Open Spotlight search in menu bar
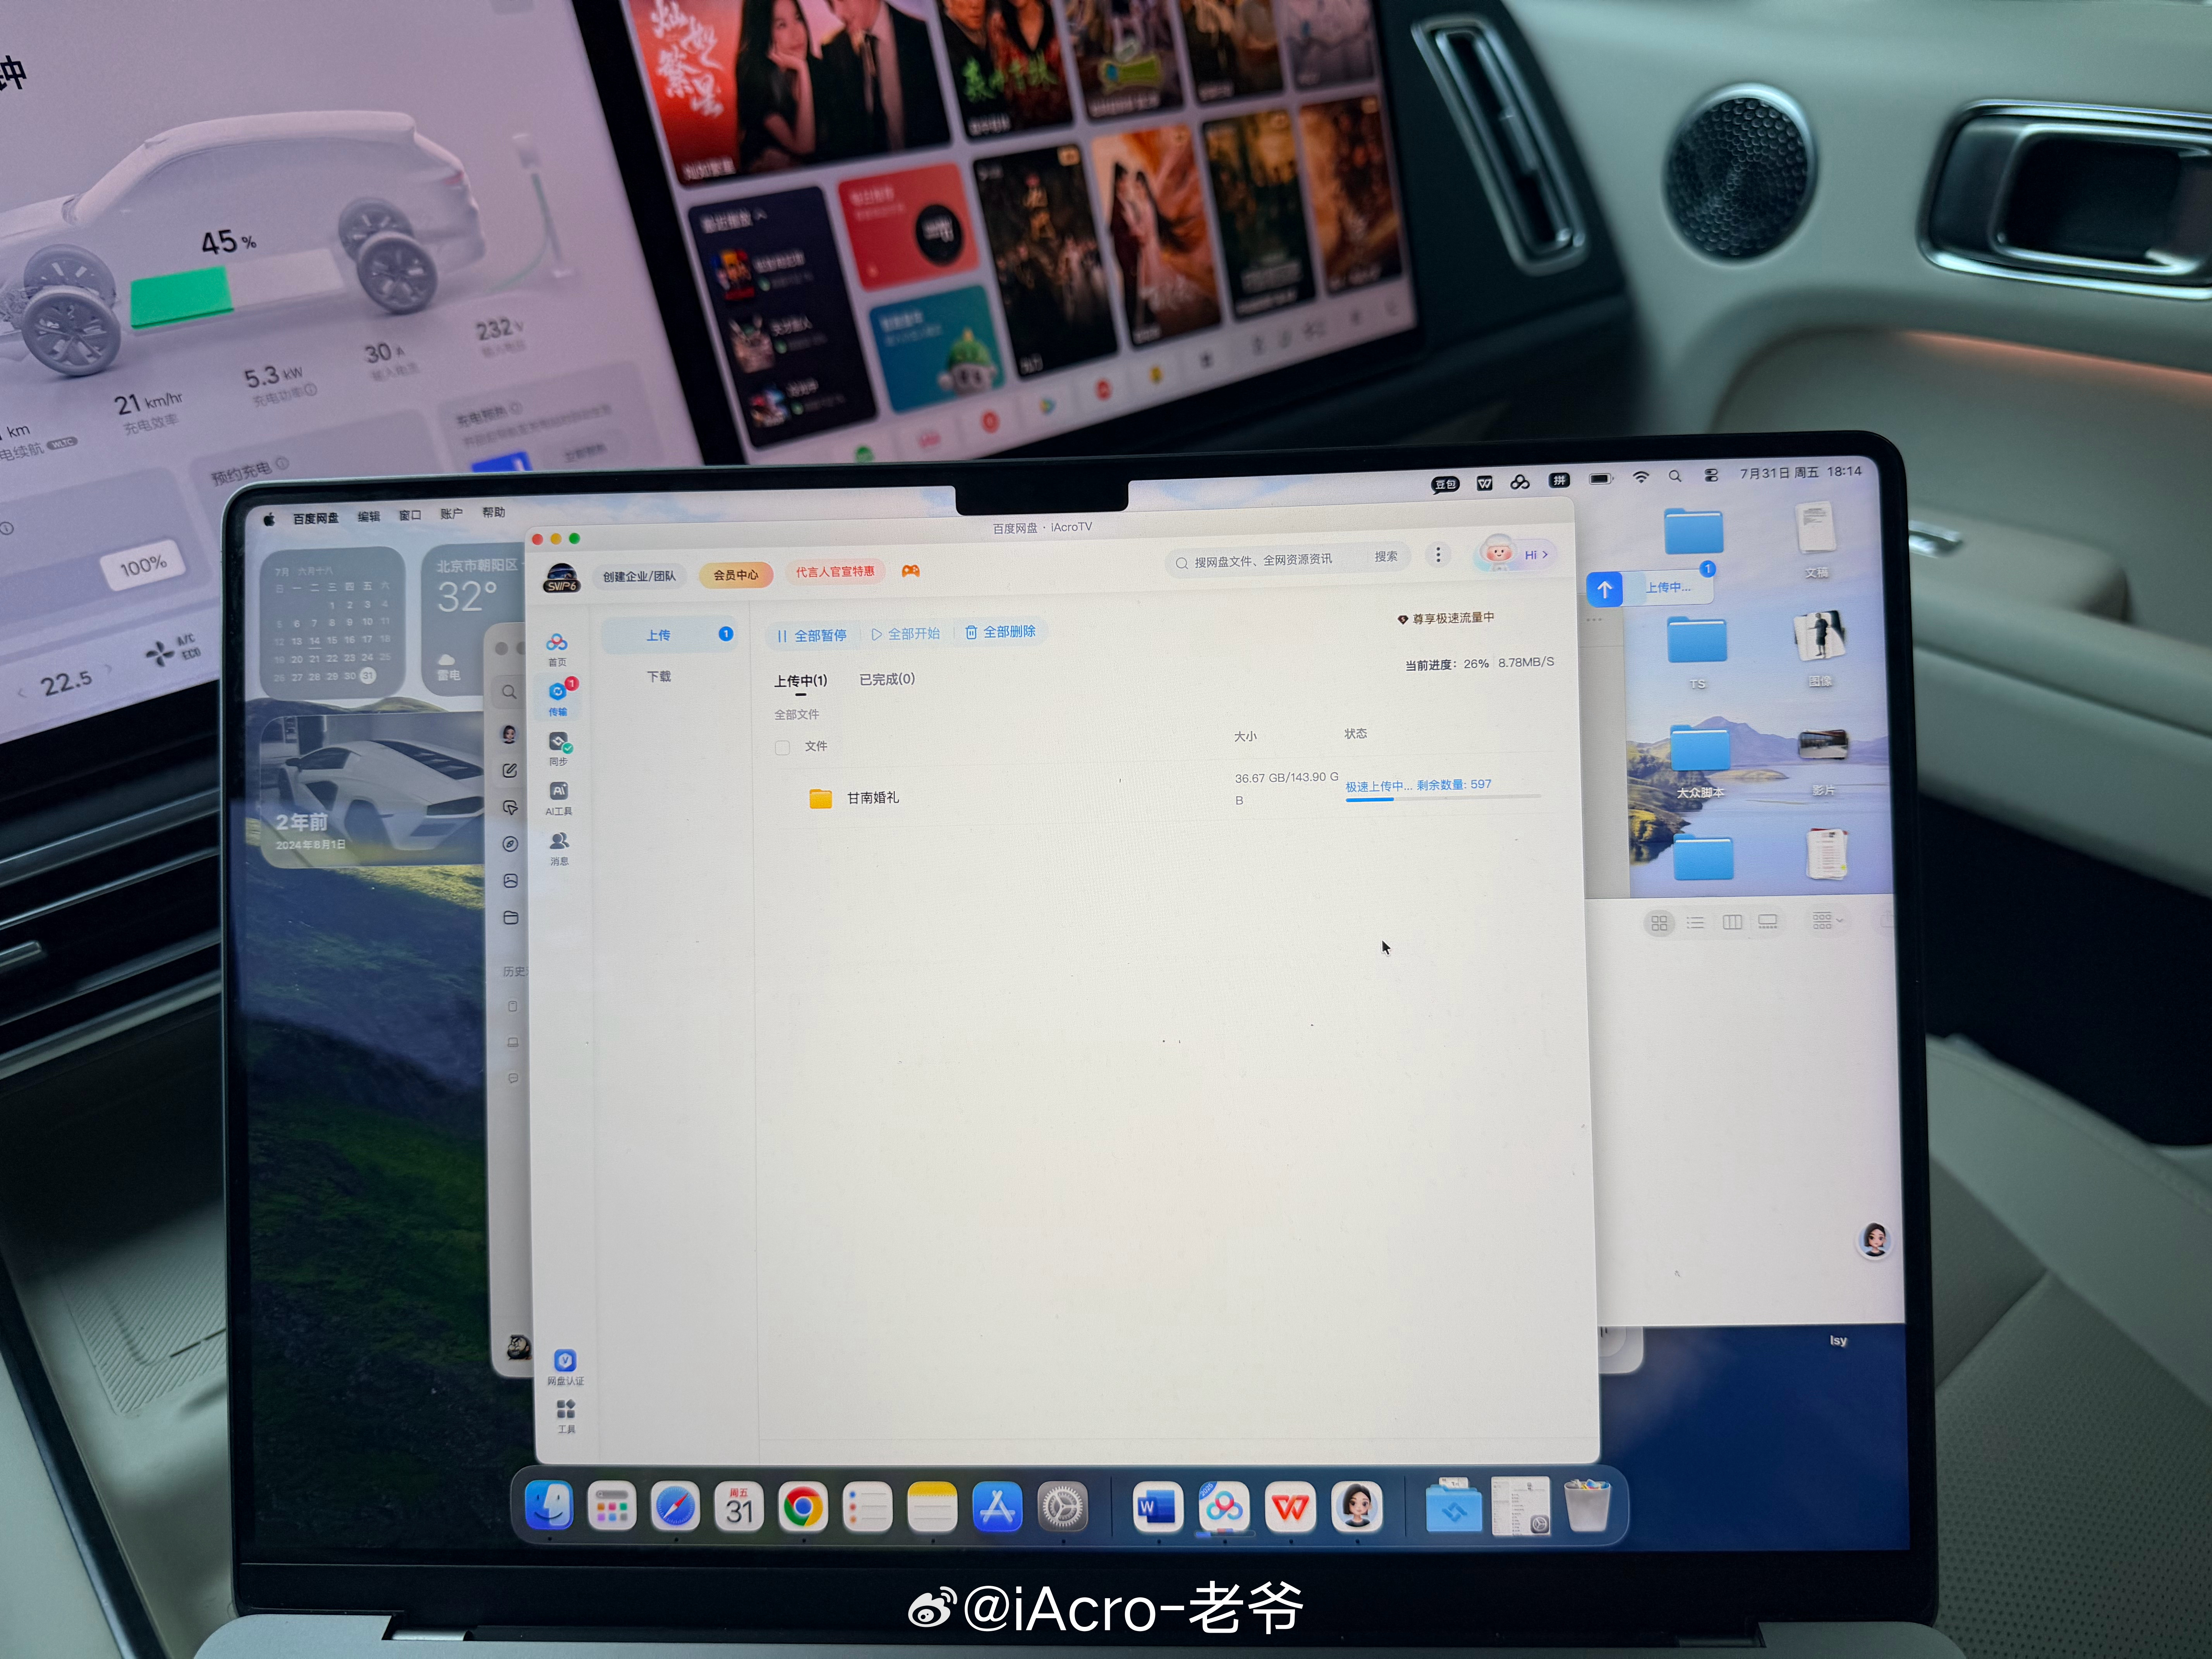This screenshot has height=1659, width=2212. [1675, 476]
